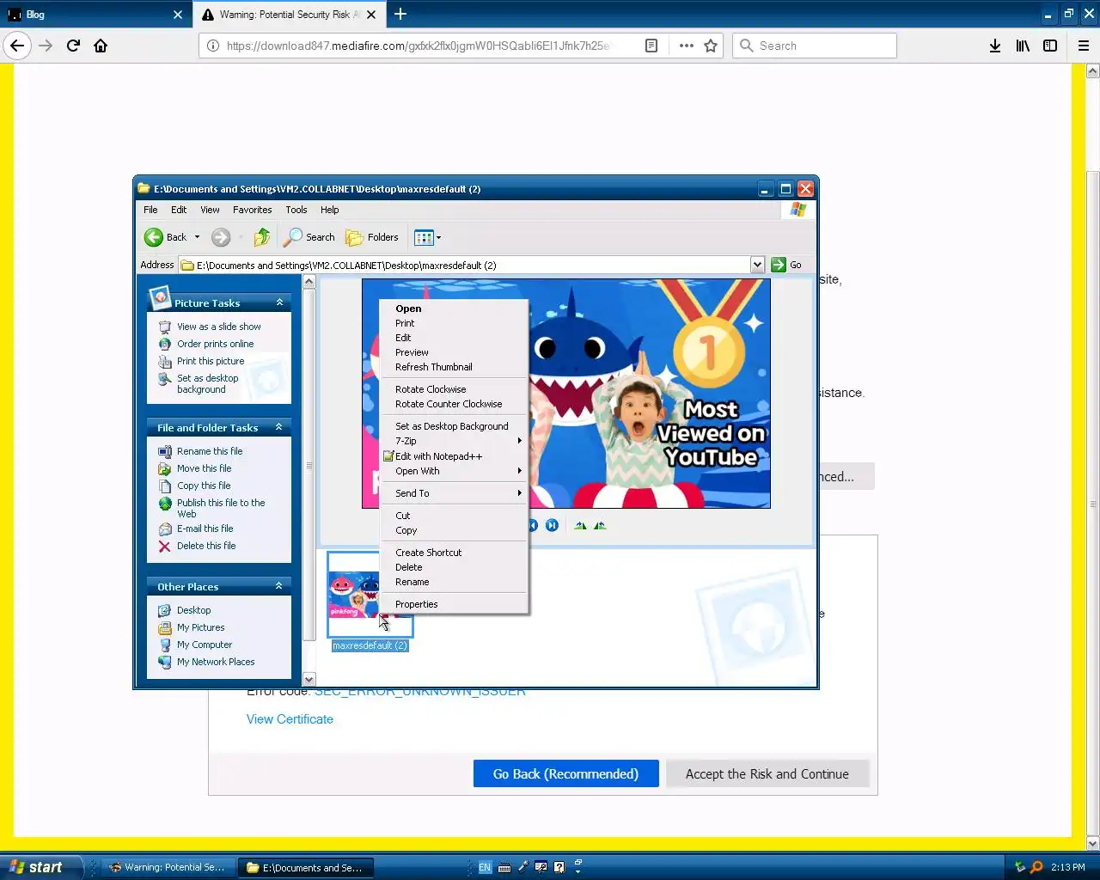Open the View menu in Explorer
The width and height of the screenshot is (1100, 880).
coord(210,210)
